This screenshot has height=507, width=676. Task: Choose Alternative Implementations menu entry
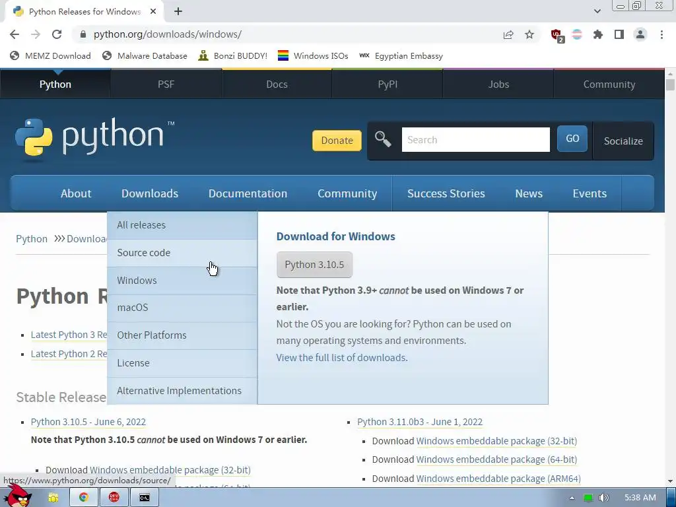tap(182, 391)
